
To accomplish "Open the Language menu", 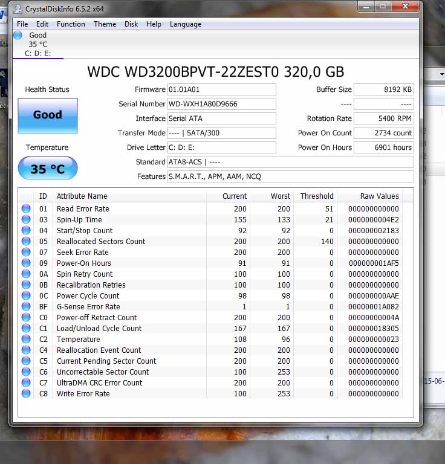I will tap(186, 24).
